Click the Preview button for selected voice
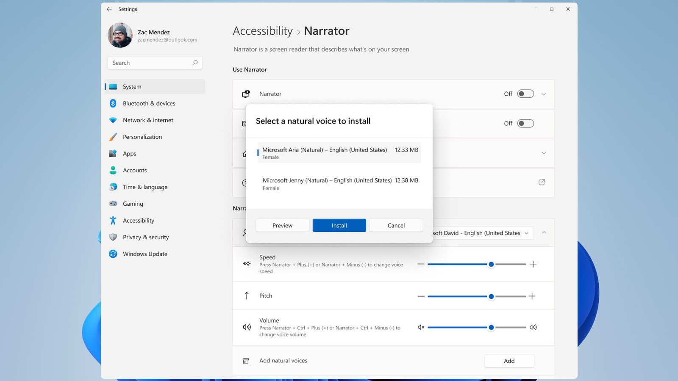The width and height of the screenshot is (678, 381). tap(282, 226)
